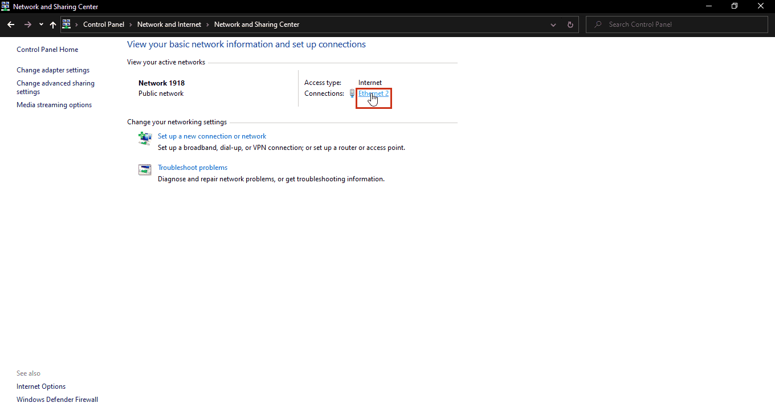Refresh the address bar location
This screenshot has height=415, width=775.
[570, 25]
